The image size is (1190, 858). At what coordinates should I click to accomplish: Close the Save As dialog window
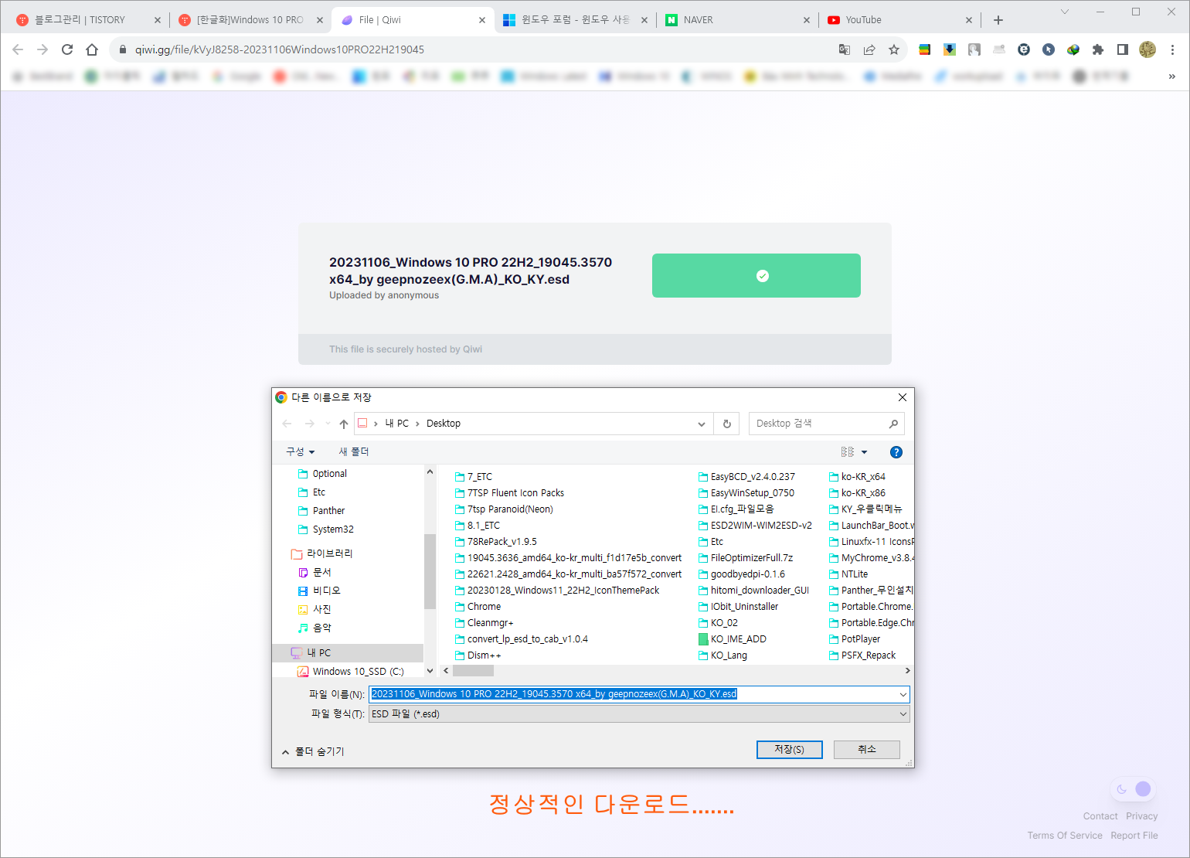(x=903, y=397)
